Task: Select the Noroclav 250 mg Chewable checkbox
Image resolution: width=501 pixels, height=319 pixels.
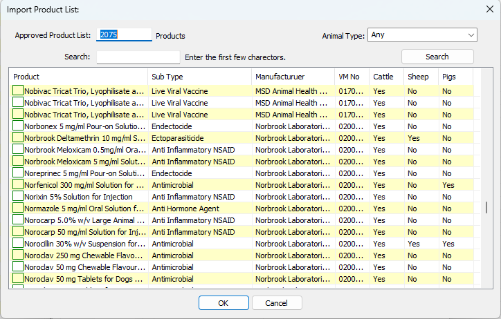Action: coord(18,255)
